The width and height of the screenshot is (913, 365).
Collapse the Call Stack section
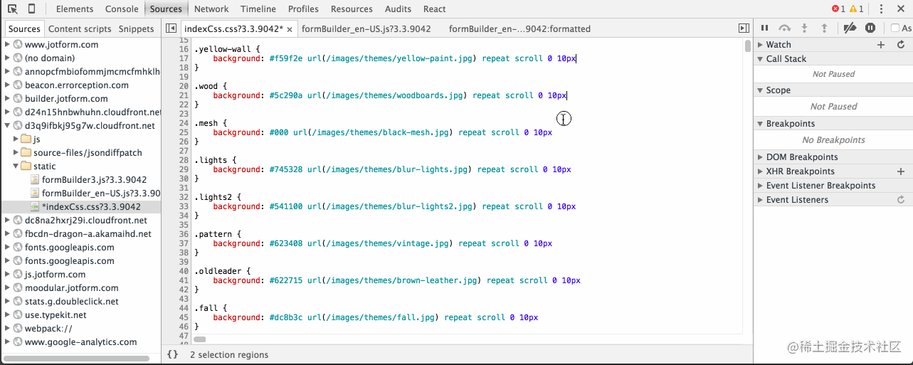pos(759,59)
